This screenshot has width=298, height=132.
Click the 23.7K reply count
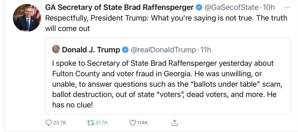pos(60,123)
